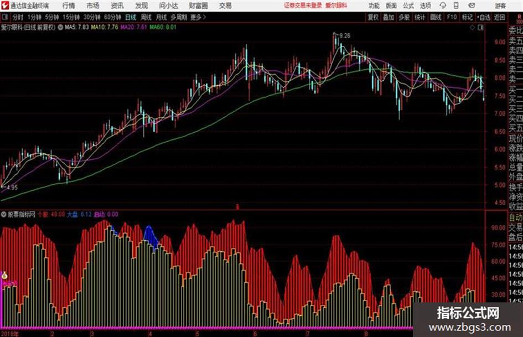The height and width of the screenshot is (337, 523).
Task: Click the MA20: 7.61 label
Action: [x=133, y=27]
